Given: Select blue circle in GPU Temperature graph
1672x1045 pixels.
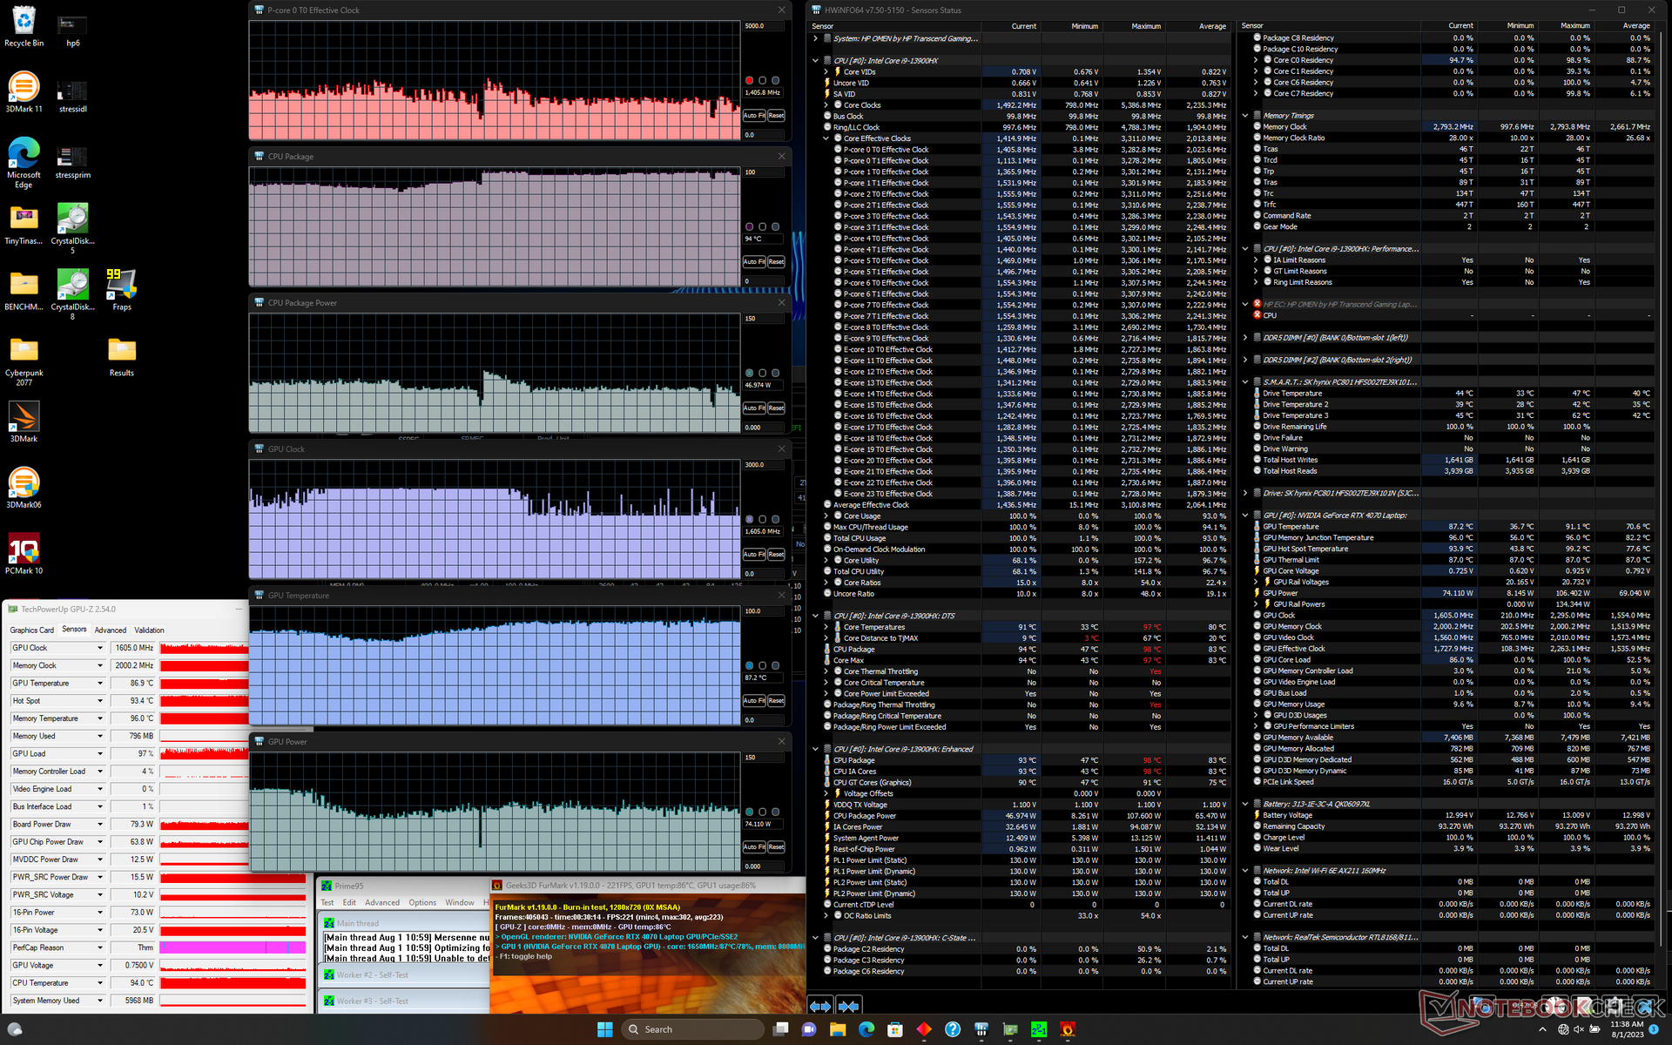Looking at the screenshot, I should pyautogui.click(x=749, y=665).
